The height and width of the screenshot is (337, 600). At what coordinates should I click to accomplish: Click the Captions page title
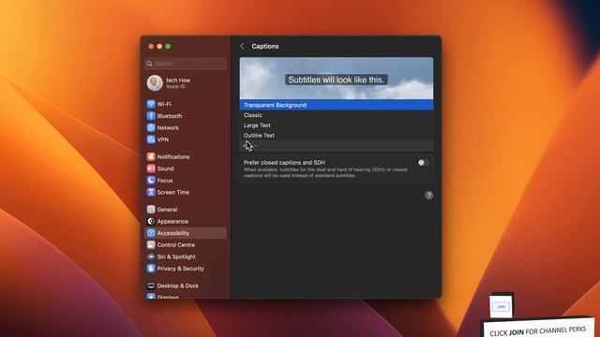click(x=265, y=46)
